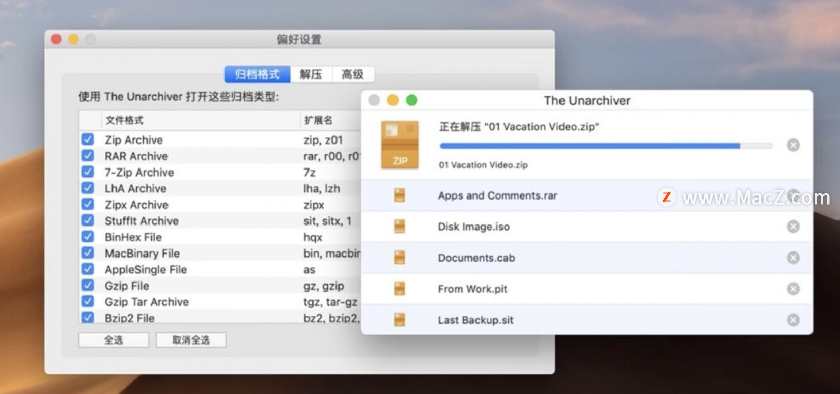This screenshot has height=394, width=840.
Task: Switch to the 归档格式 tab
Action: pyautogui.click(x=257, y=74)
